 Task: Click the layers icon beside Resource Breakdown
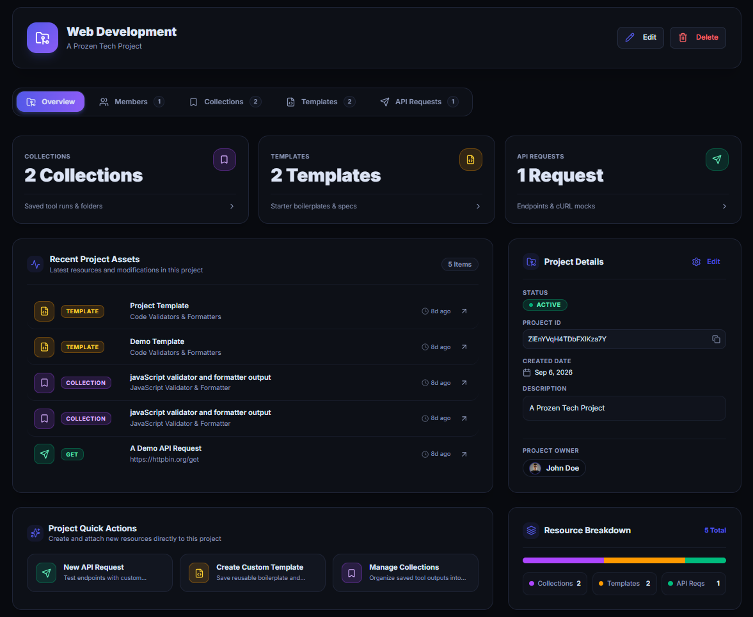coord(530,530)
